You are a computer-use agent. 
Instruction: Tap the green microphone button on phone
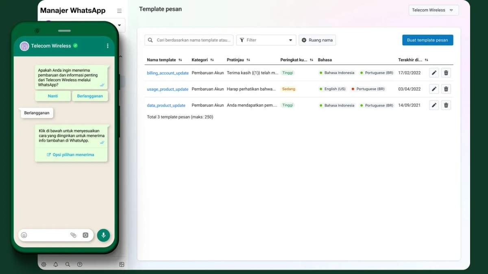pyautogui.click(x=103, y=235)
